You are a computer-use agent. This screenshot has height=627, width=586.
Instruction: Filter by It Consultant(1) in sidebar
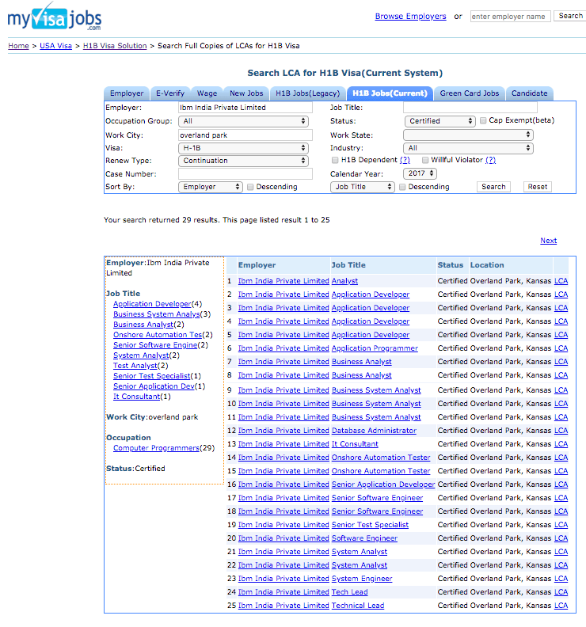pyautogui.click(x=136, y=397)
